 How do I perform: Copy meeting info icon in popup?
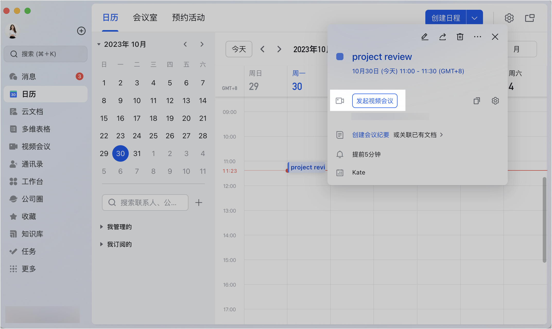(x=477, y=101)
